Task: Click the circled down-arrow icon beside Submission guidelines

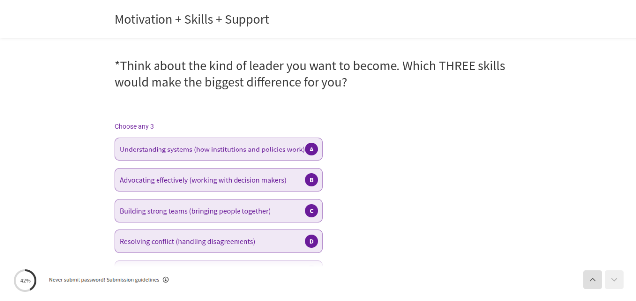Action: coord(166,280)
